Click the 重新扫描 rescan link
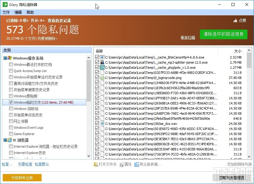Viewport: 254px width, 184px height. tap(188, 38)
